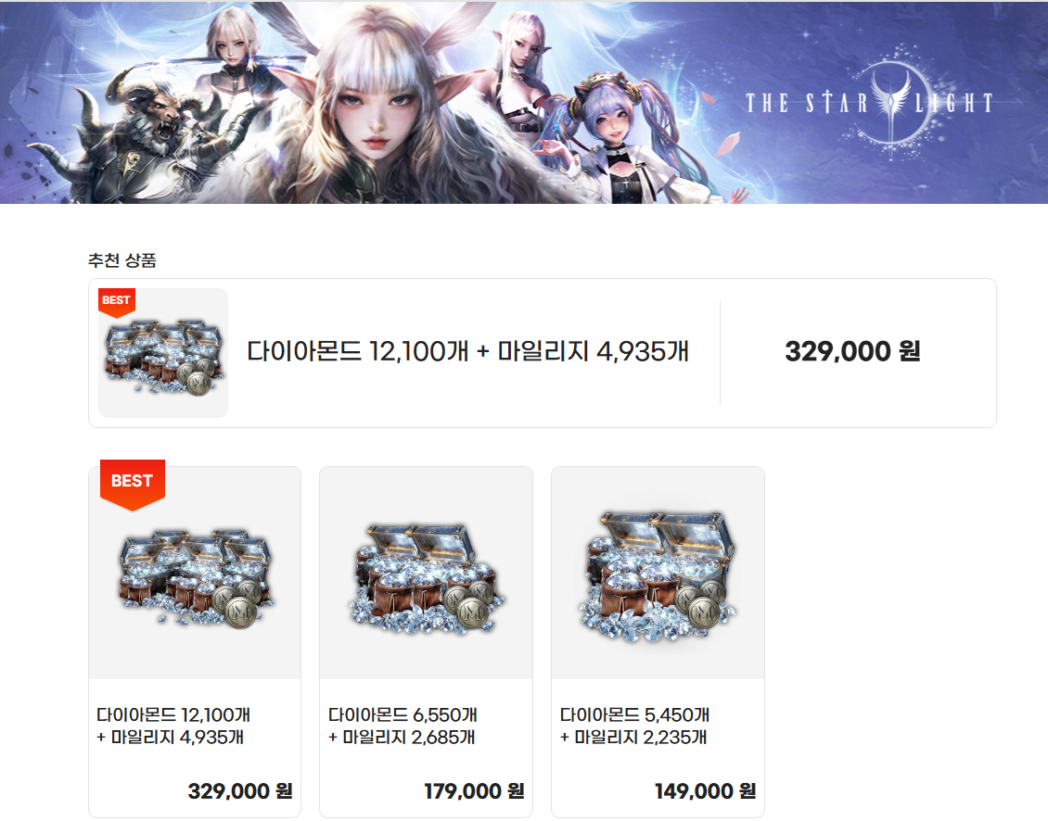The height and width of the screenshot is (821, 1048).
Task: Click the large 329,000 원 recommended price
Action: 852,351
